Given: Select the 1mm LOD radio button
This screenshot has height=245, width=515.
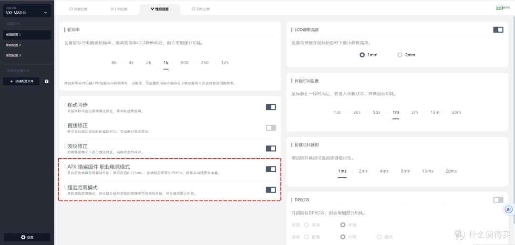Looking at the screenshot, I should (362, 55).
